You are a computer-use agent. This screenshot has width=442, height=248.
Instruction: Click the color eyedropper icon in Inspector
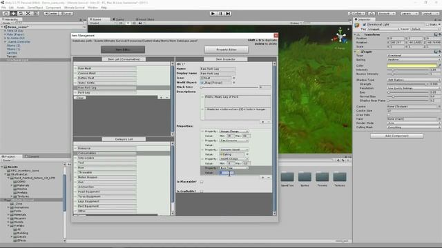(x=439, y=65)
